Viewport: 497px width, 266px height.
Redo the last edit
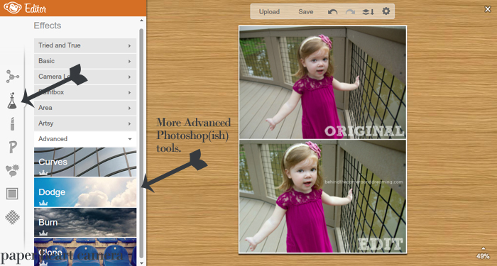tap(350, 12)
